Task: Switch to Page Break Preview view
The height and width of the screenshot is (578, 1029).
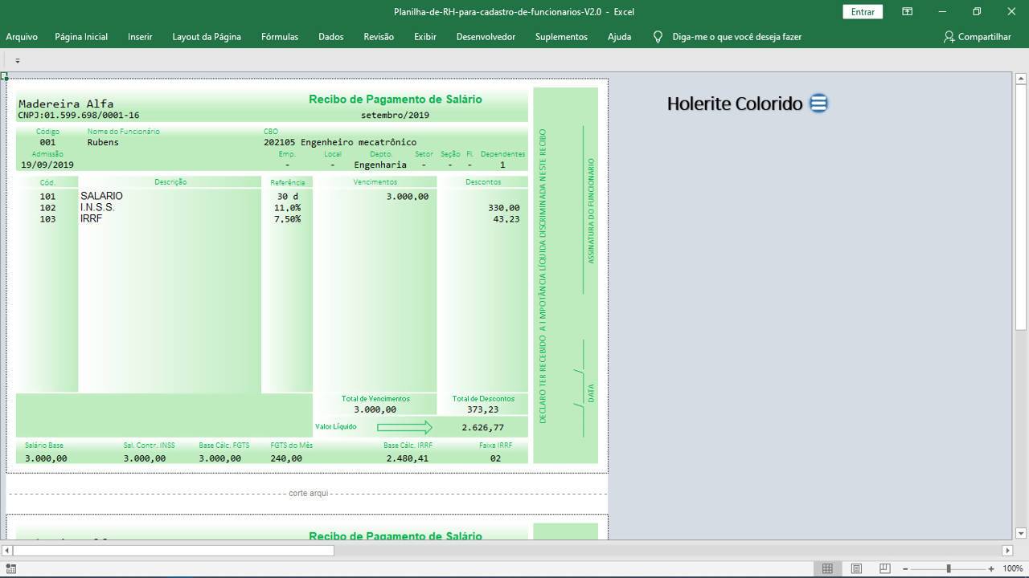Action: click(x=885, y=568)
